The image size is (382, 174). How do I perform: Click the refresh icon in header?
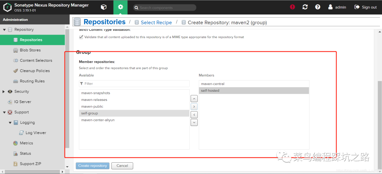coord(305,7)
